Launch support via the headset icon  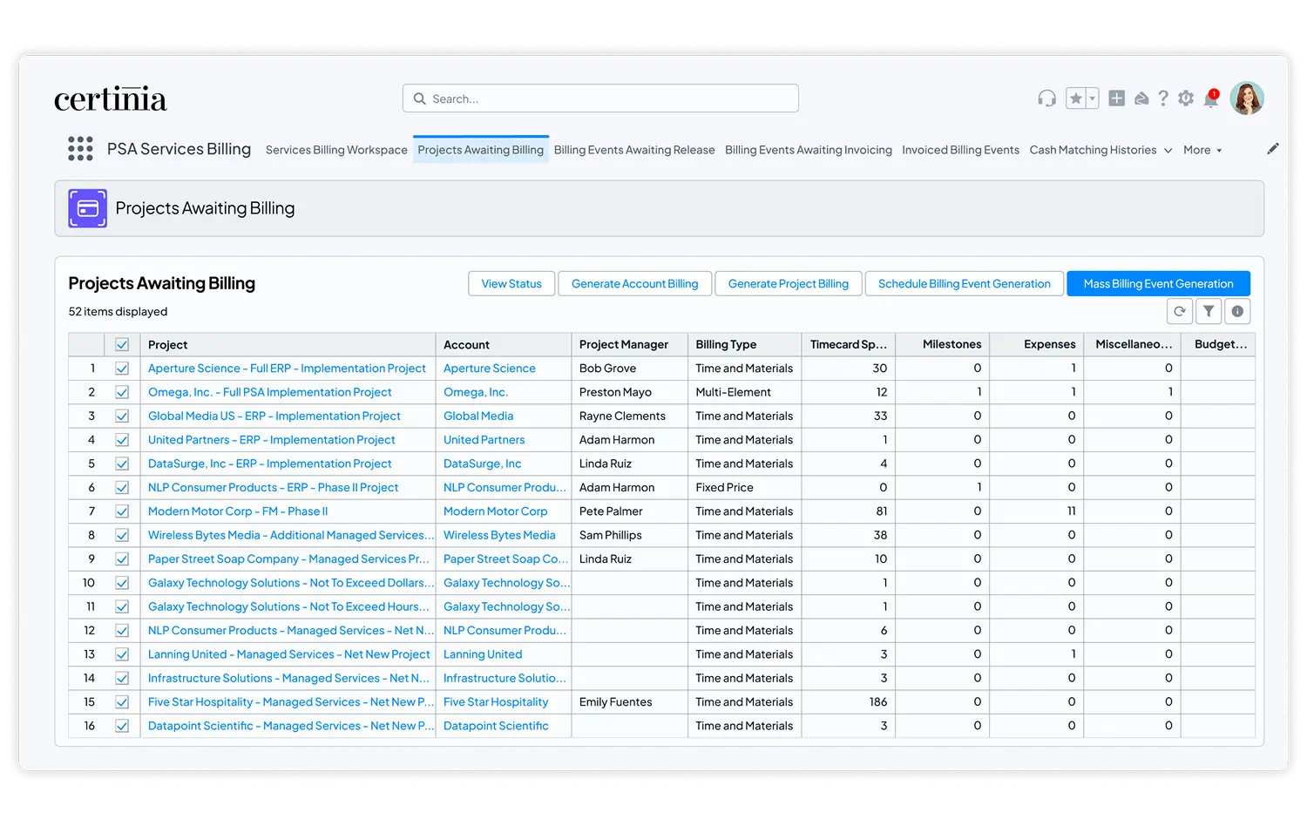[x=1046, y=98]
